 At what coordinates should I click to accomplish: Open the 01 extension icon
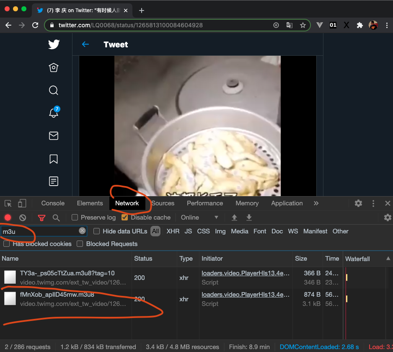[x=333, y=25]
